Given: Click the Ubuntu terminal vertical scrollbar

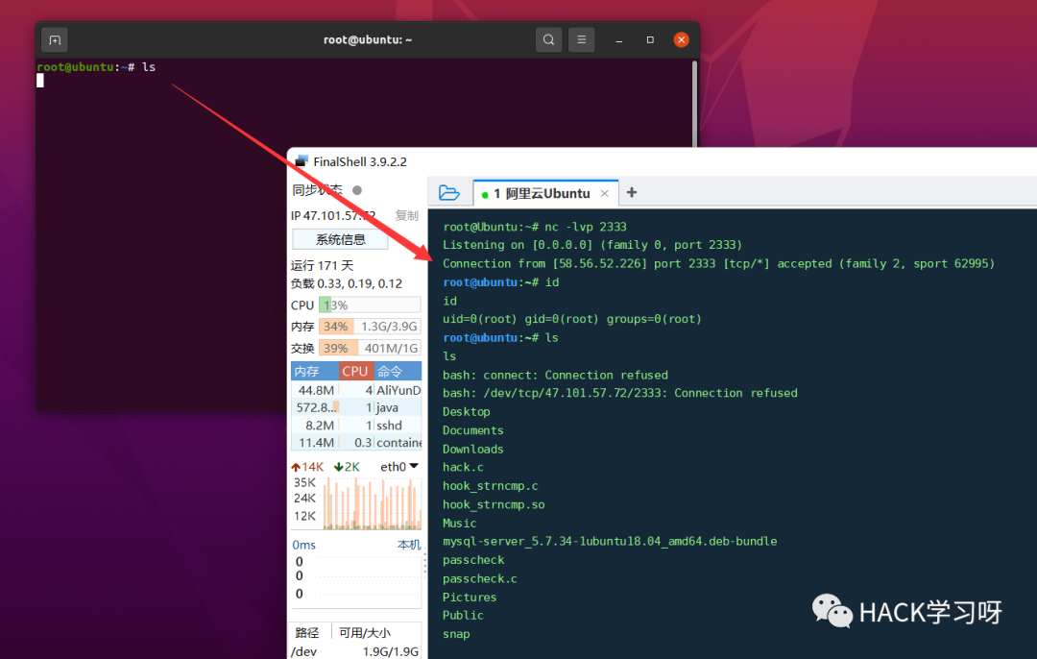Looking at the screenshot, I should pos(694,104).
